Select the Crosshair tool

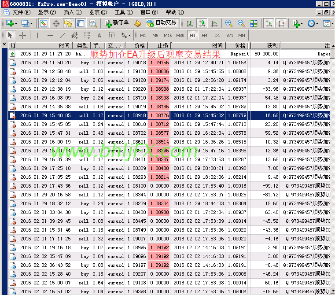pyautogui.click(x=22, y=35)
